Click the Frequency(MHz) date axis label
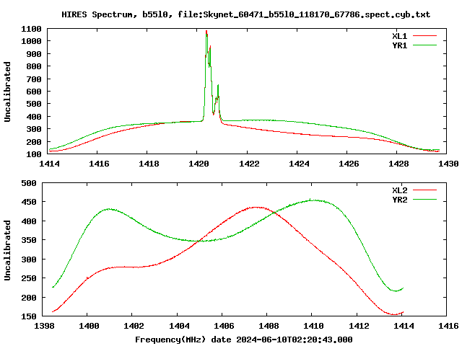This screenshot has width=462, height=346. tap(244, 340)
